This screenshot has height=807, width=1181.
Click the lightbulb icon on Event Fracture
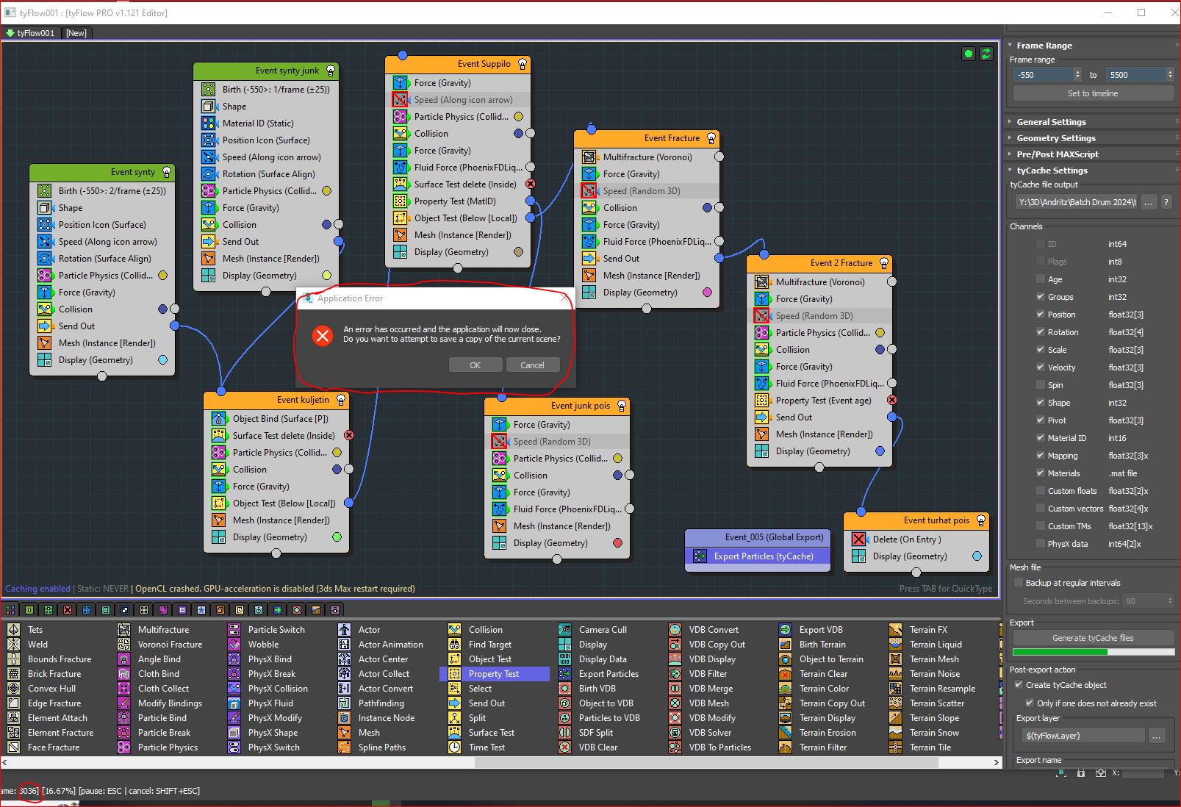(711, 138)
